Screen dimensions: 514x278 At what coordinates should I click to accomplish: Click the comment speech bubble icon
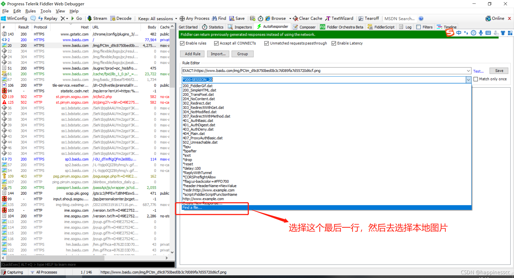[x=33, y=18]
